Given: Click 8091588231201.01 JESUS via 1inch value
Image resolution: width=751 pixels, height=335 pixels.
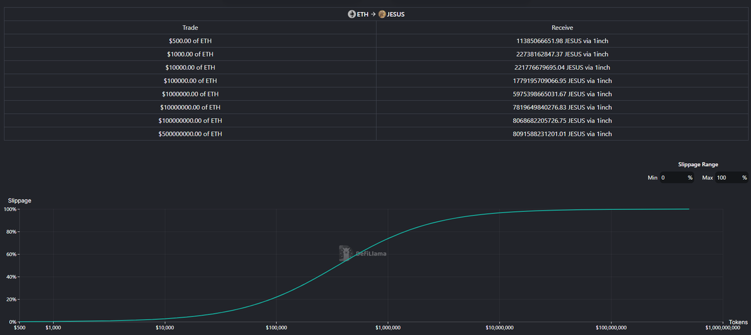Looking at the screenshot, I should [x=562, y=134].
